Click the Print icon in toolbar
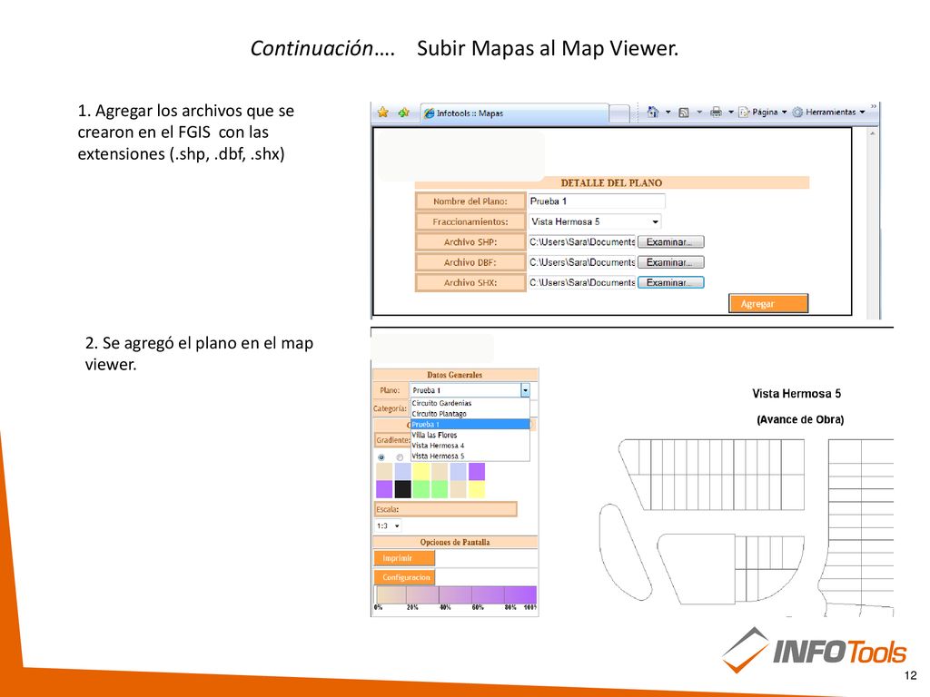This screenshot has height=697, width=930. 717,112
